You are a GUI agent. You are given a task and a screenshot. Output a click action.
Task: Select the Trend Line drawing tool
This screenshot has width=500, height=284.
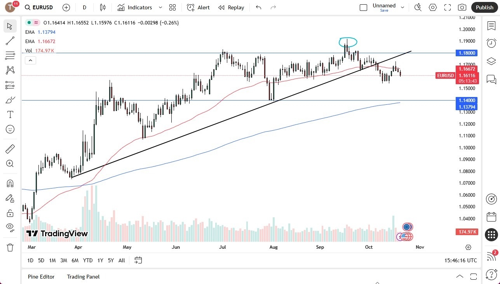10,41
